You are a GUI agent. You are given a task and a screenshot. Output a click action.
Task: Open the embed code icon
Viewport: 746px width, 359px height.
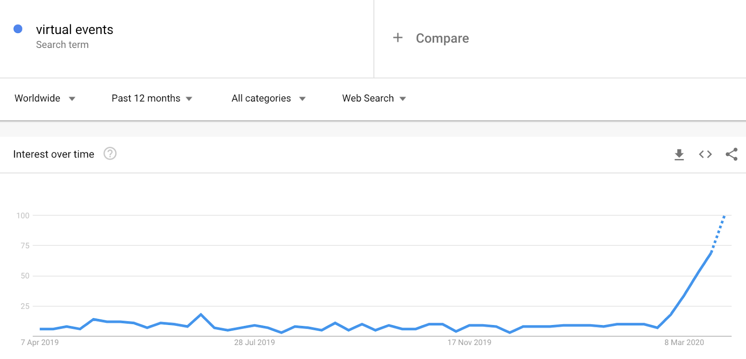coord(705,154)
